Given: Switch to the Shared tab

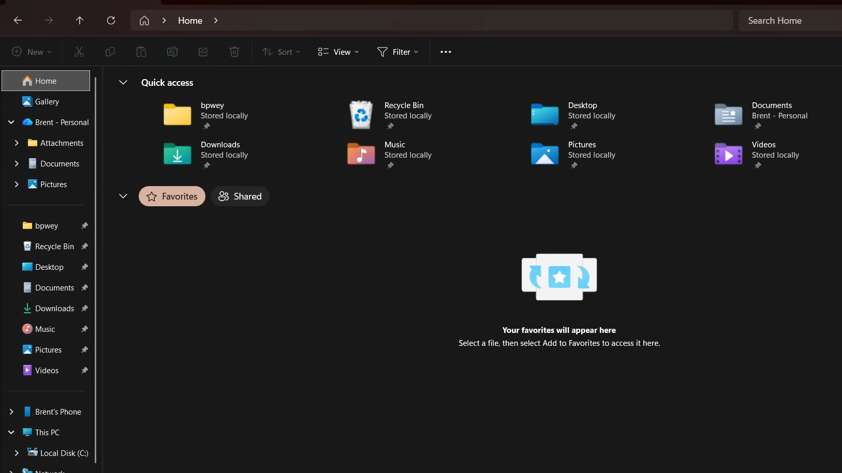Looking at the screenshot, I should tap(240, 196).
